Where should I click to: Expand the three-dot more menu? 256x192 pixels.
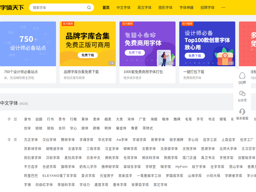pyautogui.click(x=223, y=7)
